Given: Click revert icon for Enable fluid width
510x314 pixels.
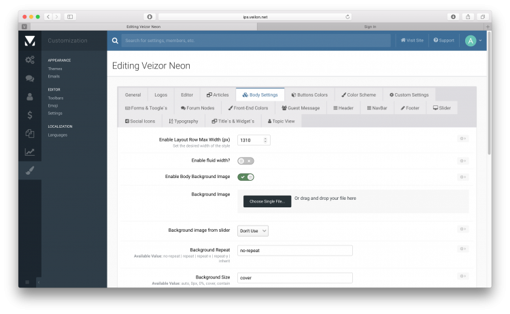Looking at the screenshot, I should (463, 161).
